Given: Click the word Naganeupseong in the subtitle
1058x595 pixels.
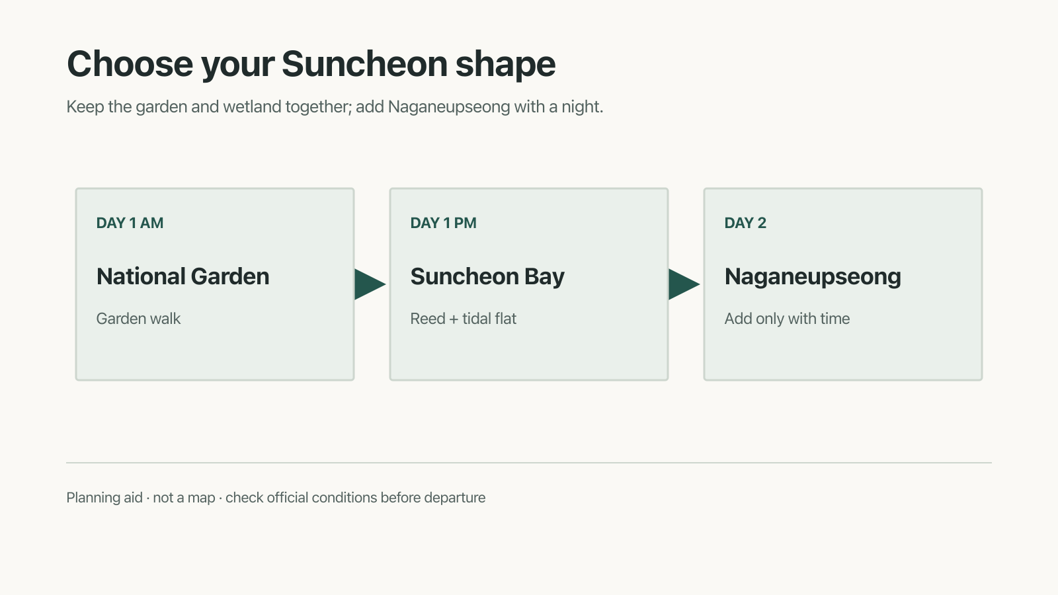Looking at the screenshot, I should [449, 107].
